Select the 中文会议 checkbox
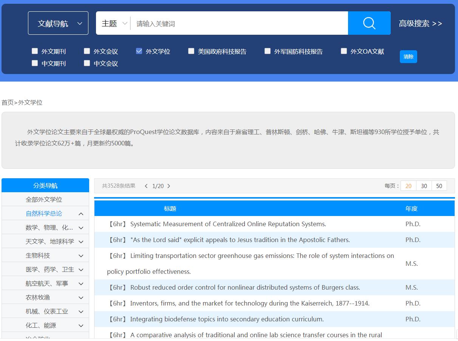The width and height of the screenshot is (458, 341). 87,63
